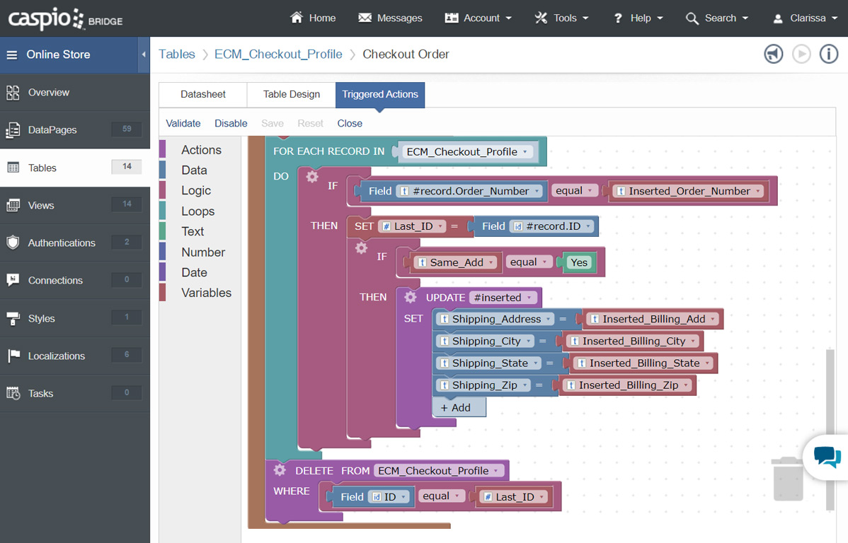Image resolution: width=848 pixels, height=543 pixels.
Task: Click the Close link in toolbar
Action: pyautogui.click(x=350, y=123)
